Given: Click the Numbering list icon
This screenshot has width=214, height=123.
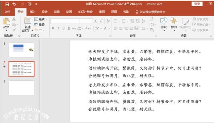Looking at the screenshot, I should (x=123, y=21).
